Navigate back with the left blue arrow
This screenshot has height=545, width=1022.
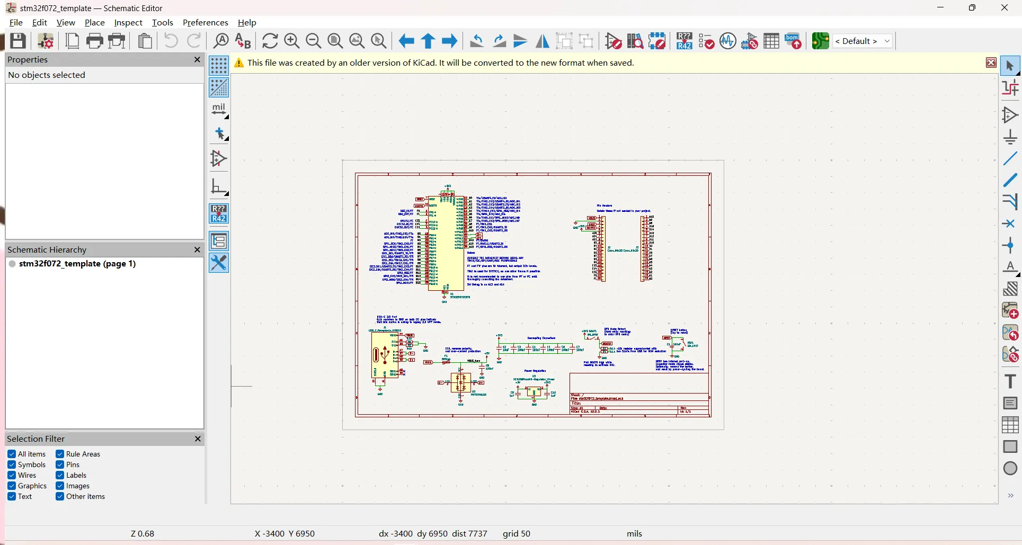point(406,41)
